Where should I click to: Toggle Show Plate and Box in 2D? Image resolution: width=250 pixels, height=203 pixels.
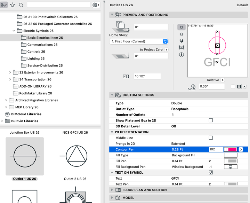[x=210, y=120]
